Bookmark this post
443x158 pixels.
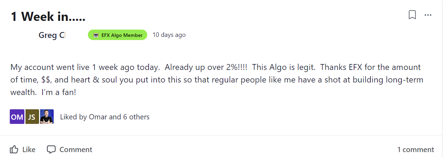412,15
